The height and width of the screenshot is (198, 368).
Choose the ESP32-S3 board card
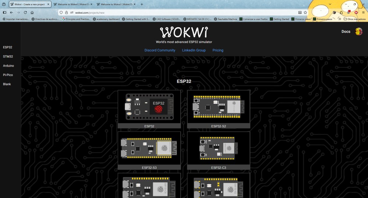click(149, 151)
